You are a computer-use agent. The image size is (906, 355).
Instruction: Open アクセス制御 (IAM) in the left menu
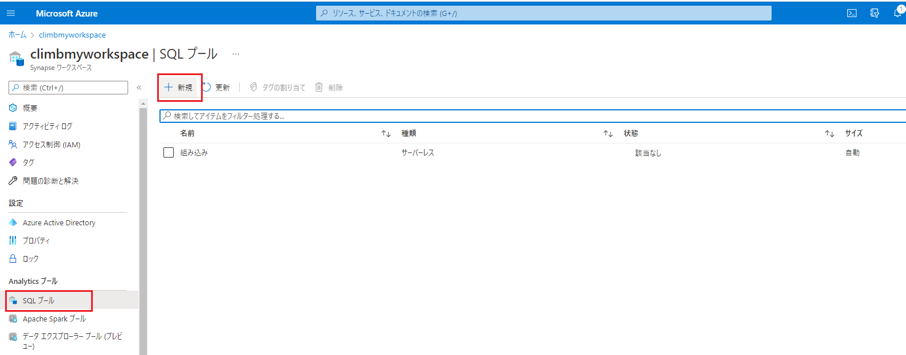pyautogui.click(x=51, y=145)
